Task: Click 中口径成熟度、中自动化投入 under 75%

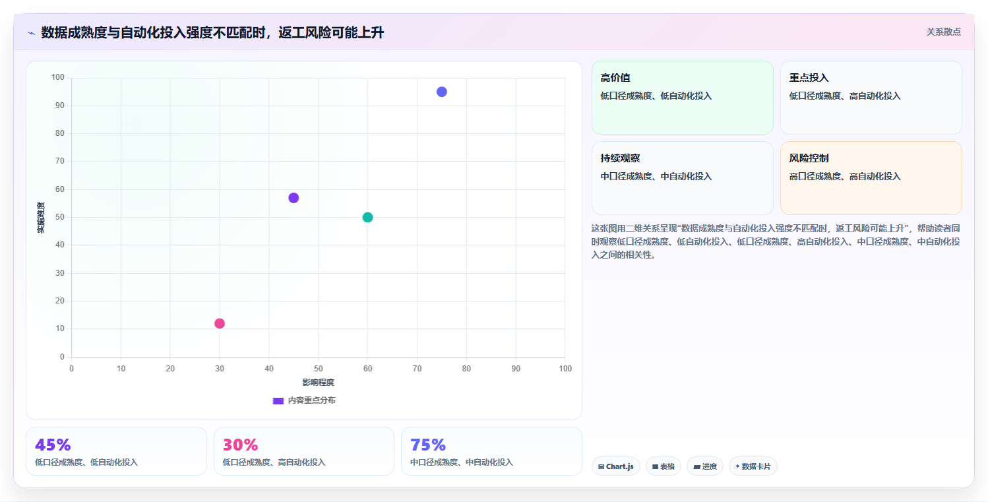Action: (462, 462)
